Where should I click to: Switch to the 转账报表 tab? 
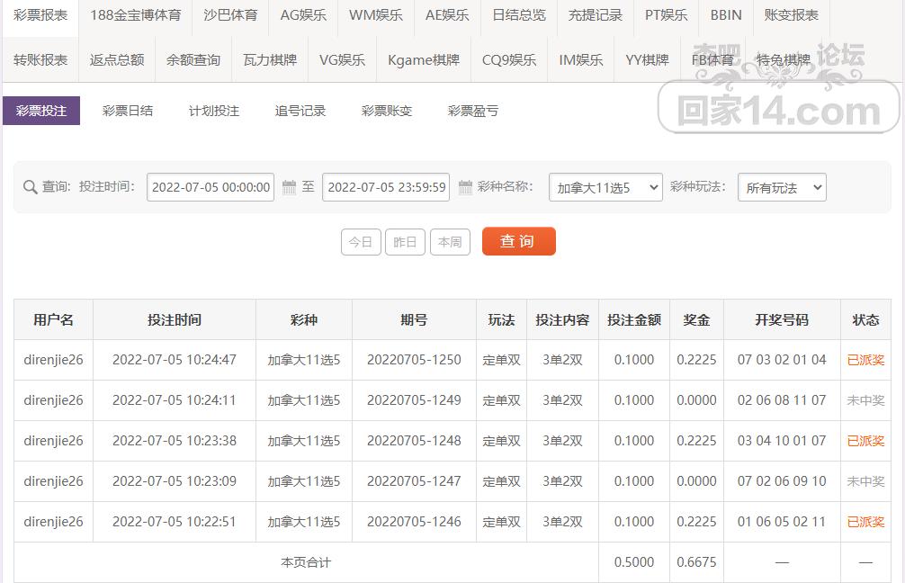[x=39, y=59]
